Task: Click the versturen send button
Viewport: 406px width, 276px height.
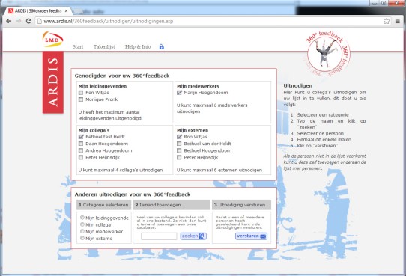Action: coord(251,236)
